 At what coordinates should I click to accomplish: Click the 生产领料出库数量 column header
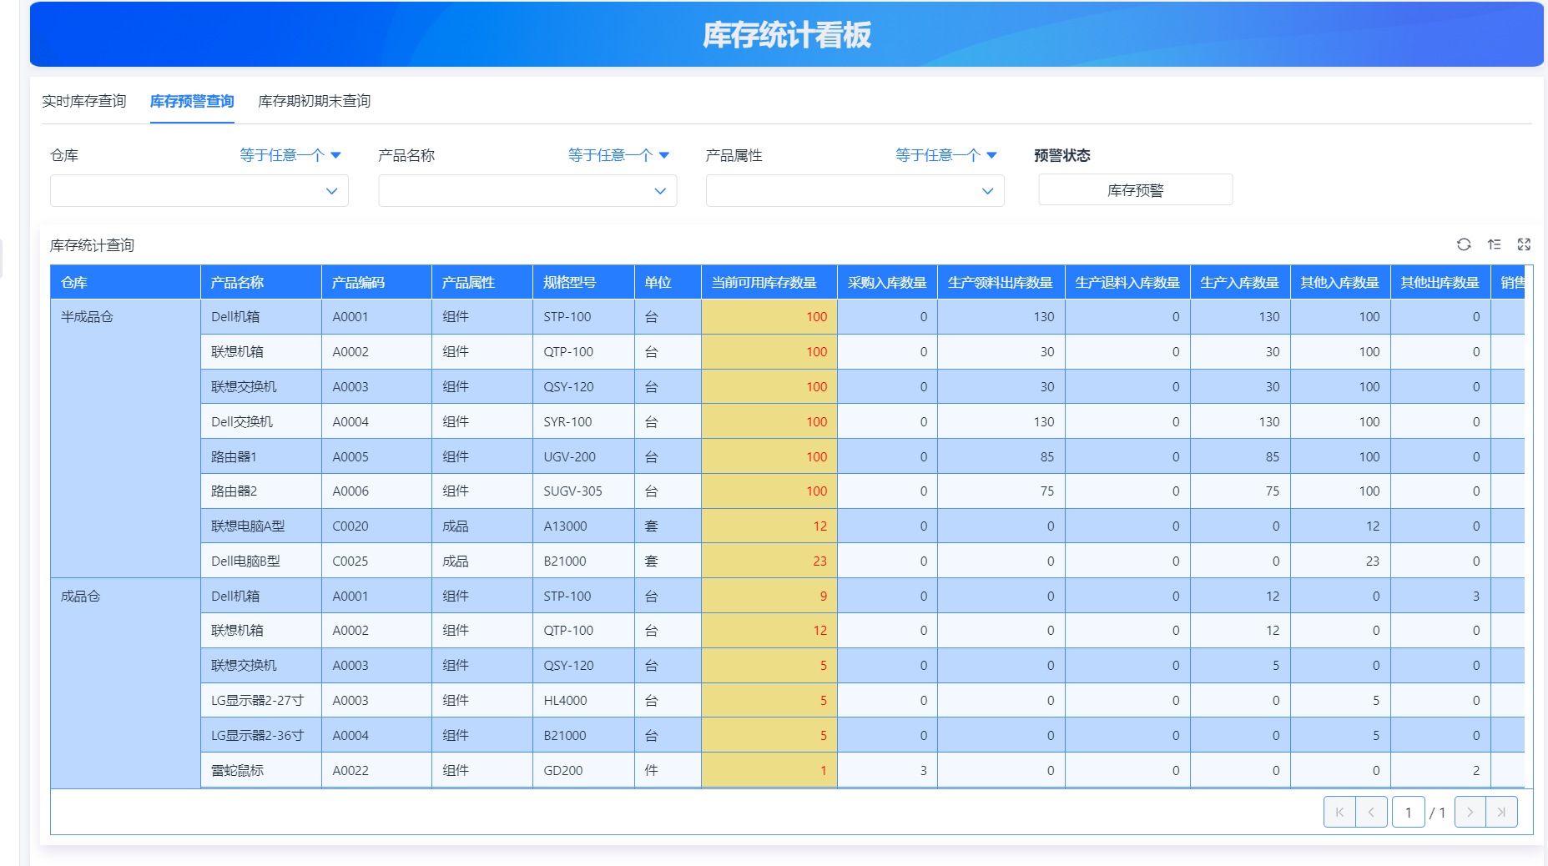coord(1001,282)
